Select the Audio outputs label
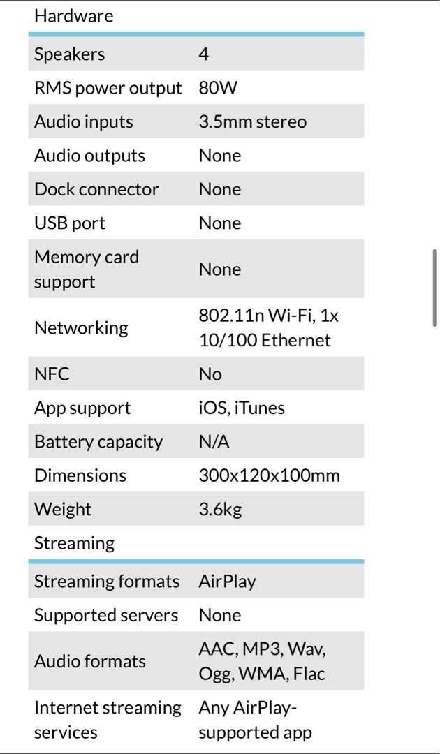Screen dimensions: 440x754 pos(89,155)
